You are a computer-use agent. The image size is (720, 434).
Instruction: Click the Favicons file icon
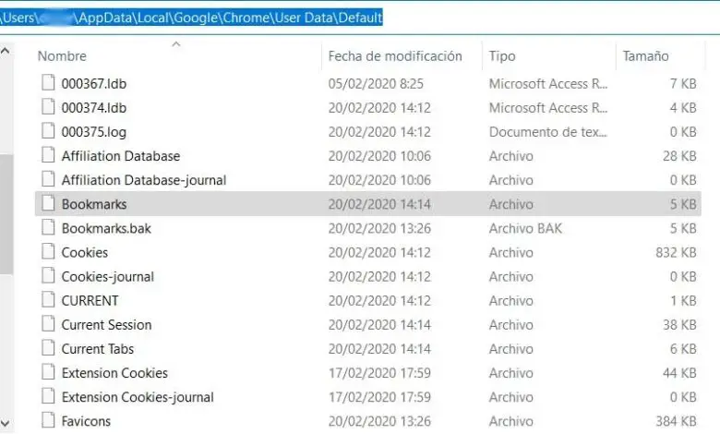pyautogui.click(x=47, y=421)
